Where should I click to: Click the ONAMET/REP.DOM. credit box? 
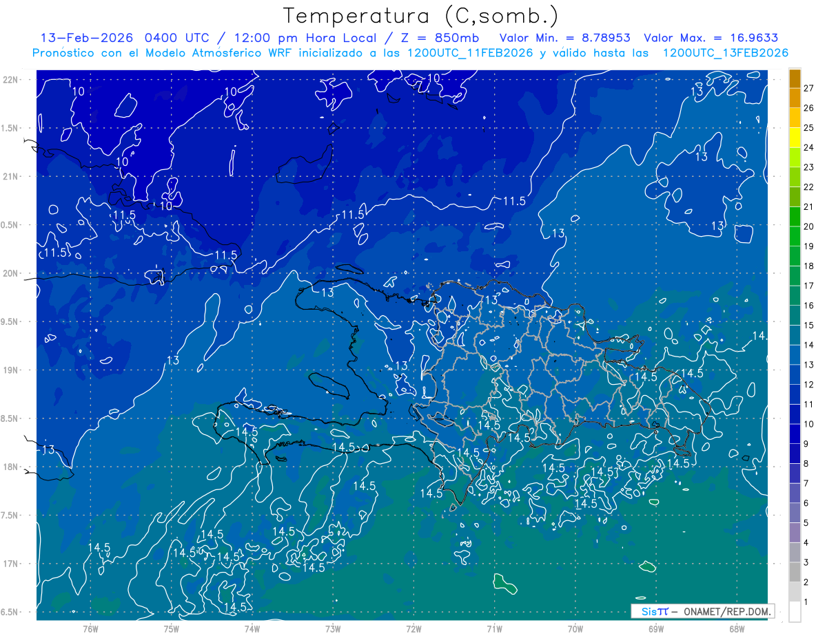(703, 611)
